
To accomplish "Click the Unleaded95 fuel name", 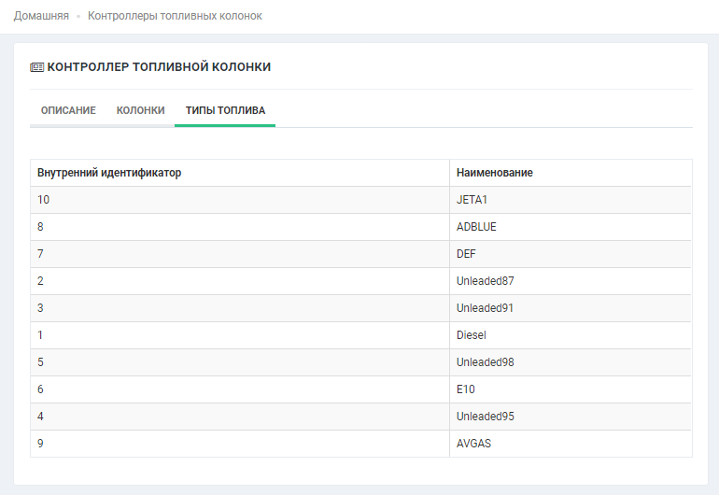I will tap(485, 417).
